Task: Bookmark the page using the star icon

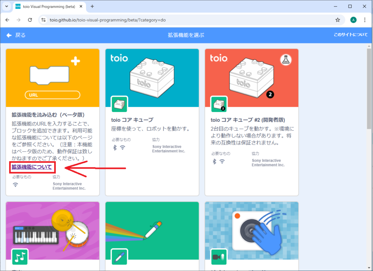Action: click(x=338, y=20)
